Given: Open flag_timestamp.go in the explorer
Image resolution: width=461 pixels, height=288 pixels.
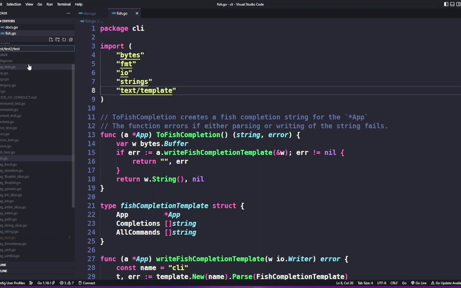Looking at the screenshot, I should [36, 244].
